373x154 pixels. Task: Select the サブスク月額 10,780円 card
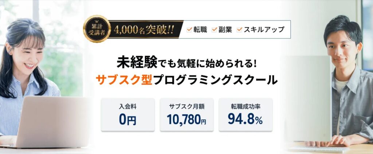click(x=187, y=115)
